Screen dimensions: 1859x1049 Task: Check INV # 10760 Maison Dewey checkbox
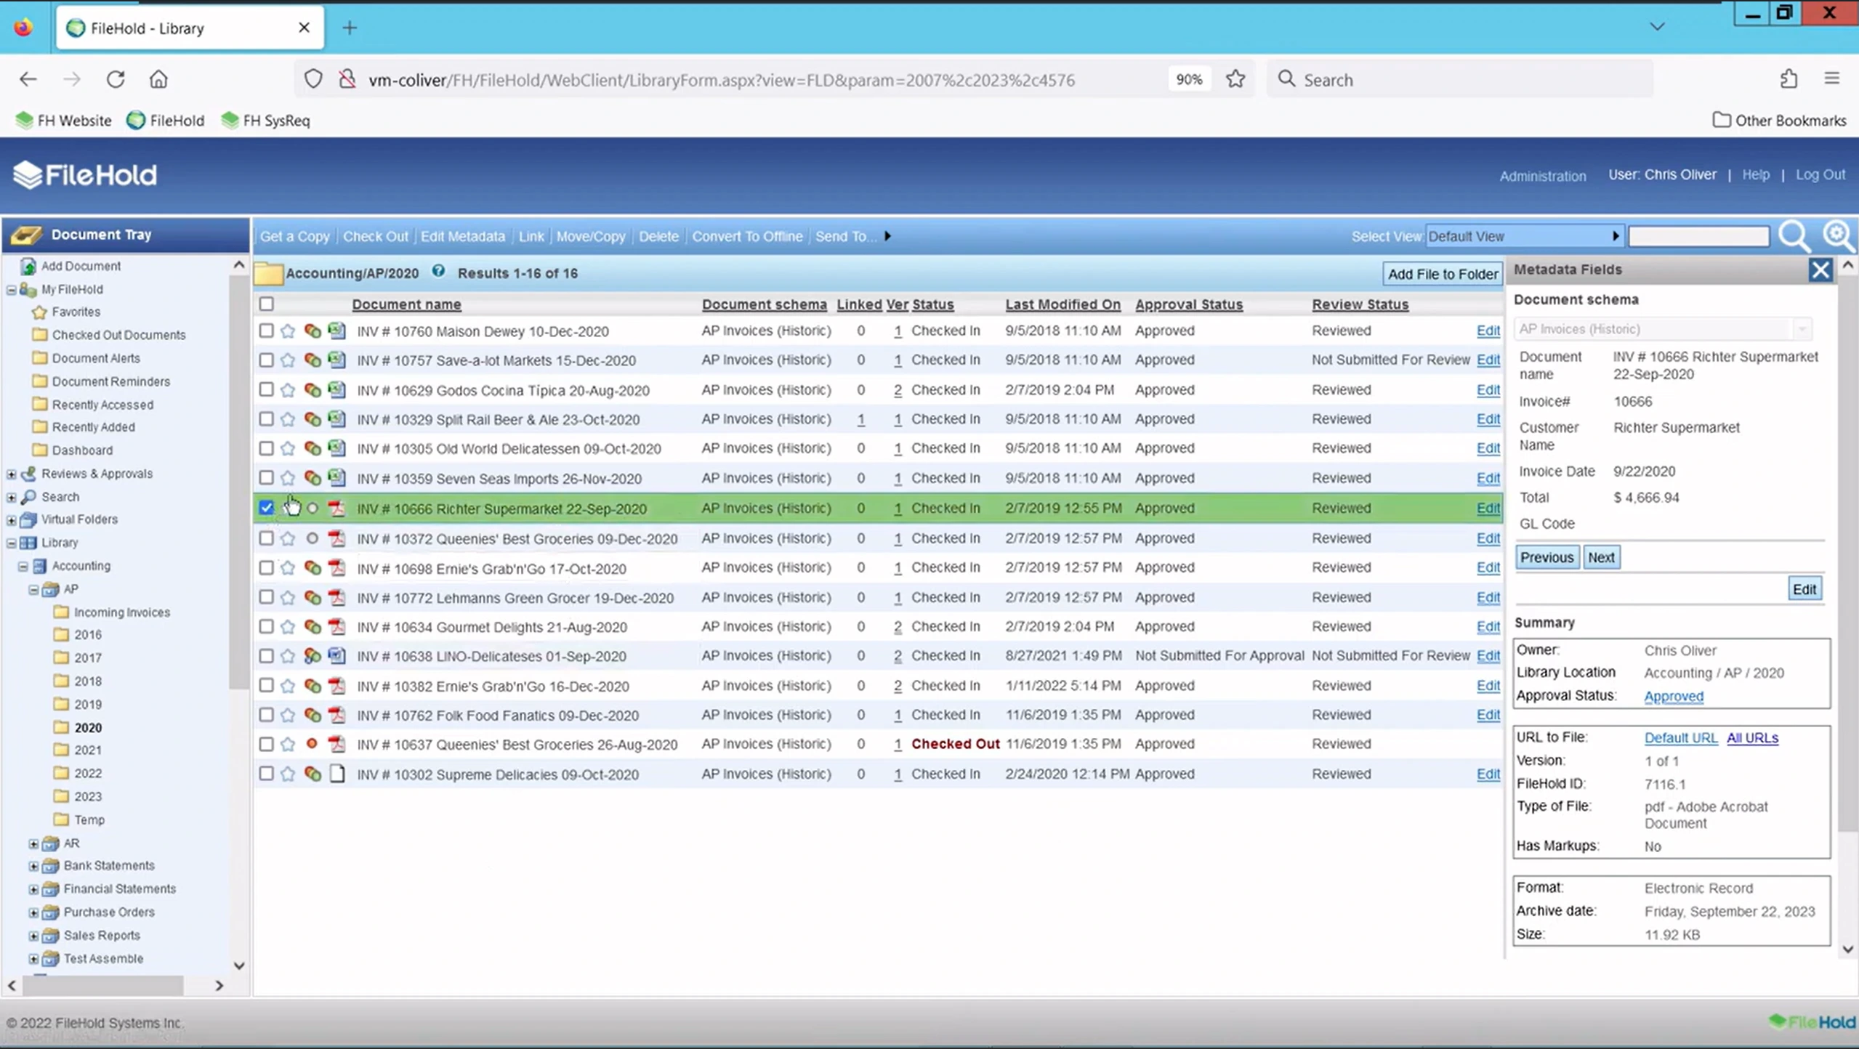coord(267,331)
